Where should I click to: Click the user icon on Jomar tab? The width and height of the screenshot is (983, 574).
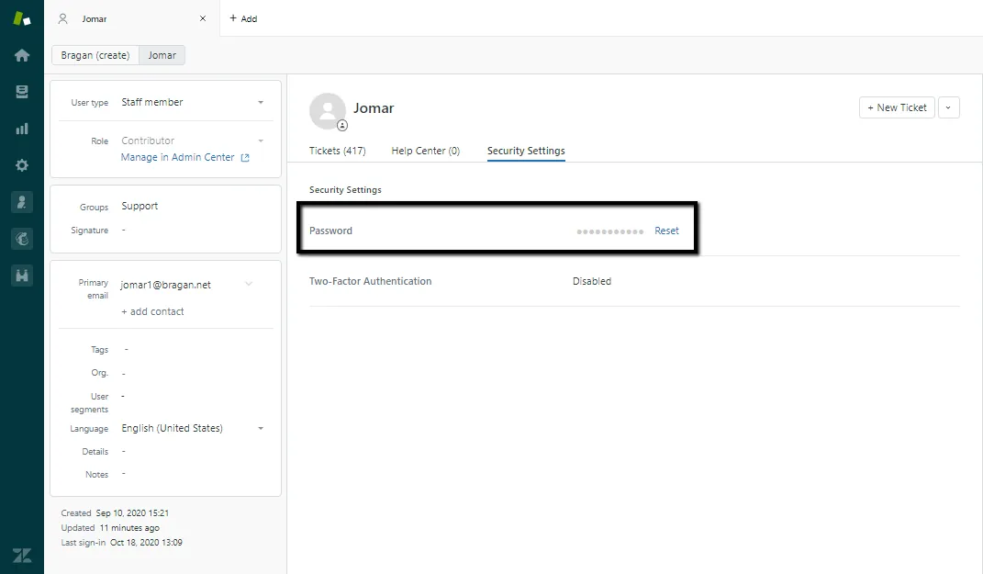coord(62,18)
